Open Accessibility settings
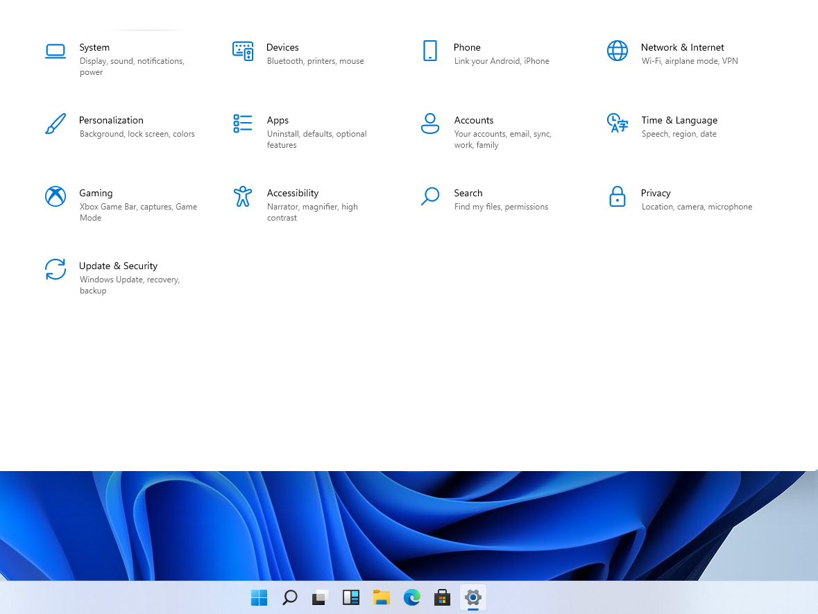The height and width of the screenshot is (614, 818). pos(292,193)
